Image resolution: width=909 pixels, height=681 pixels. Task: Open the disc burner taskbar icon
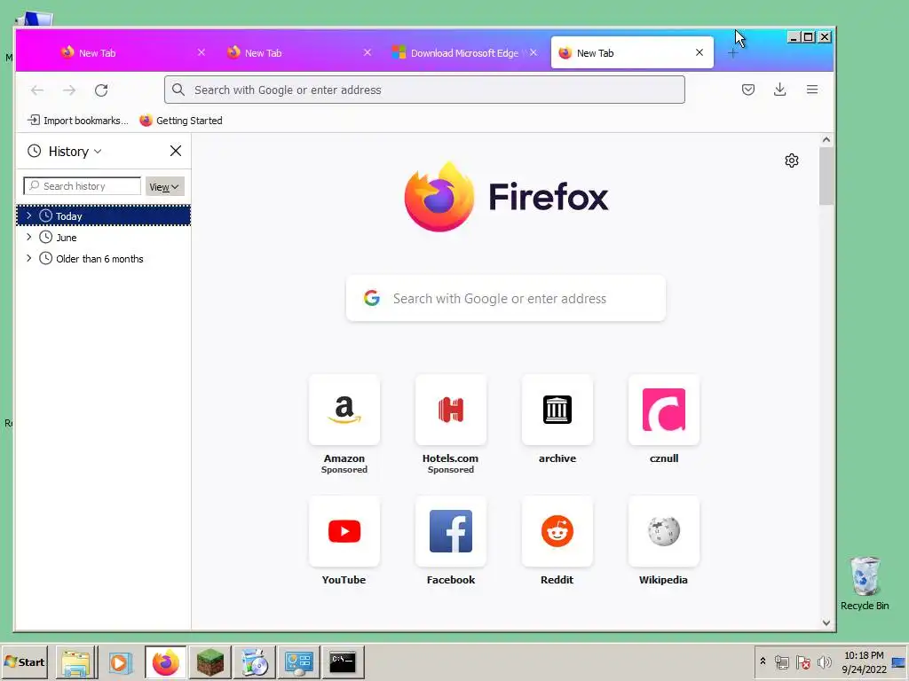pyautogui.click(x=255, y=661)
